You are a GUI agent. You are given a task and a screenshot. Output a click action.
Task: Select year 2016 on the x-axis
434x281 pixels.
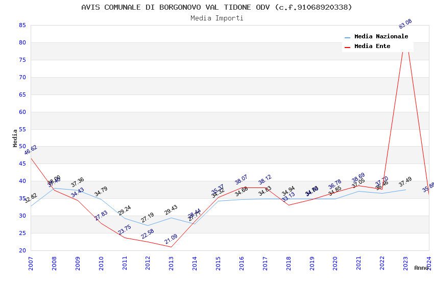click(x=242, y=263)
